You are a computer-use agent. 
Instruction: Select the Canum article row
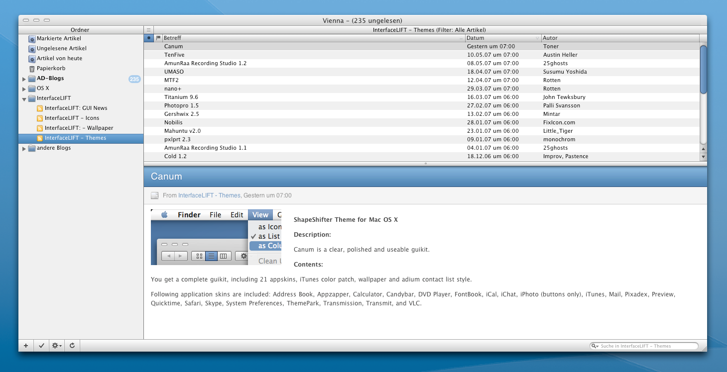[x=422, y=46]
